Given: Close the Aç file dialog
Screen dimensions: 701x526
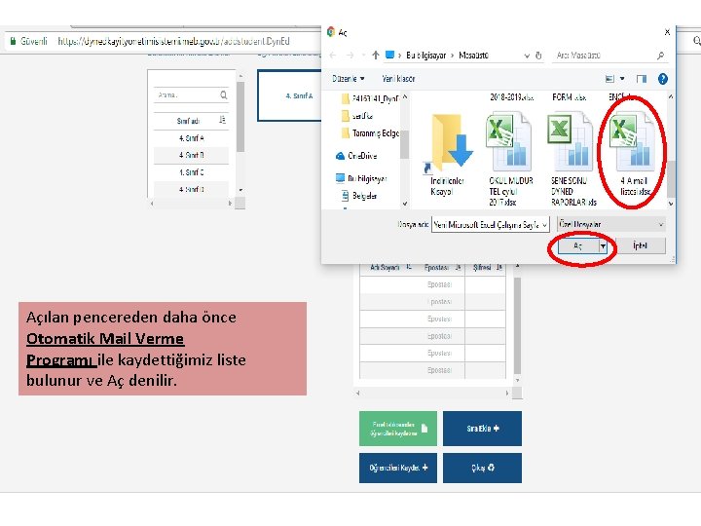Looking at the screenshot, I should tap(667, 32).
